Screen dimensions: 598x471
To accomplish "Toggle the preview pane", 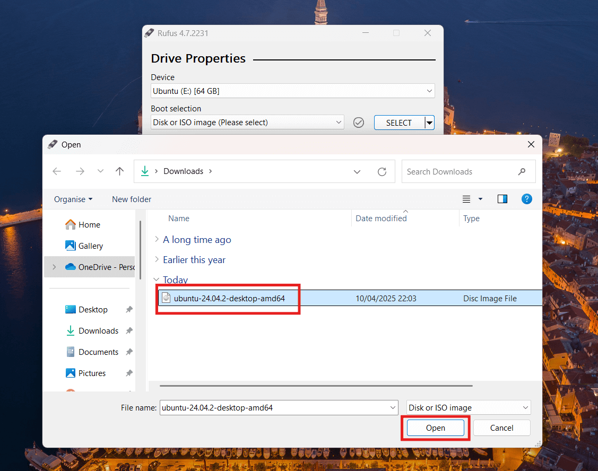I will tap(502, 199).
